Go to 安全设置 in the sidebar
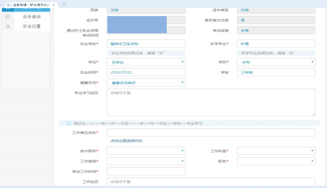 32,26
